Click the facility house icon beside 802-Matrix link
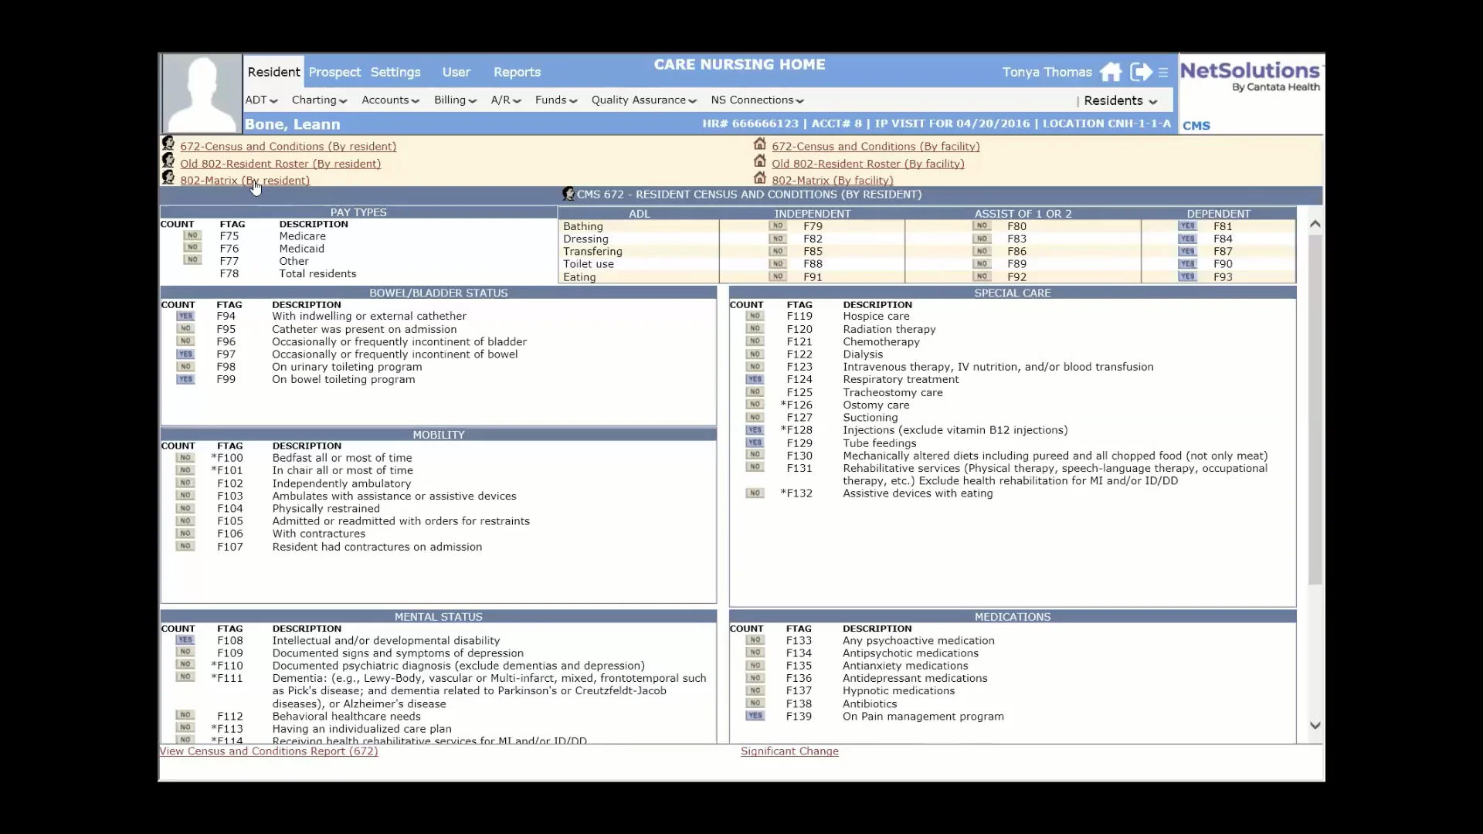This screenshot has width=1483, height=834. 760,178
